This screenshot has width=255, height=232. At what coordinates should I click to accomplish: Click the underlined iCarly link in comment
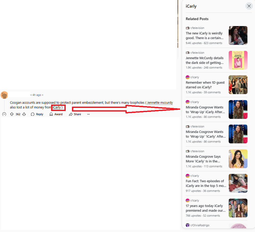point(57,107)
